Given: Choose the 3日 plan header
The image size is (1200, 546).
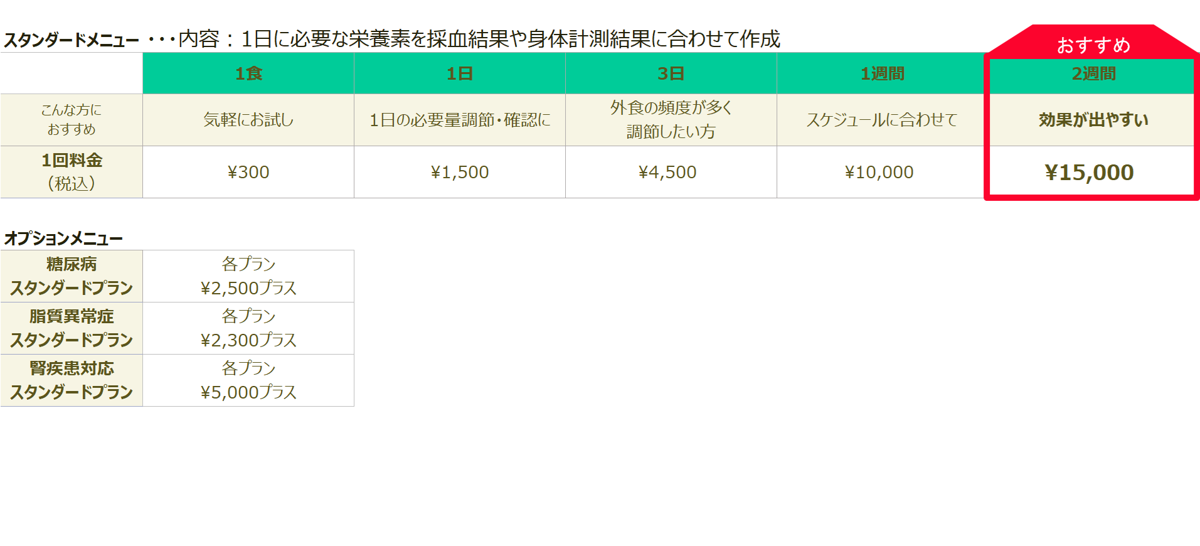Looking at the screenshot, I should (671, 73).
